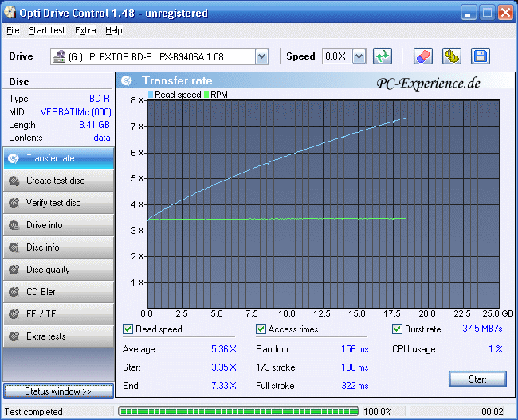Image resolution: width=518 pixels, height=420 pixels.
Task: Expand the Drive selection dropdown
Action: [x=261, y=56]
